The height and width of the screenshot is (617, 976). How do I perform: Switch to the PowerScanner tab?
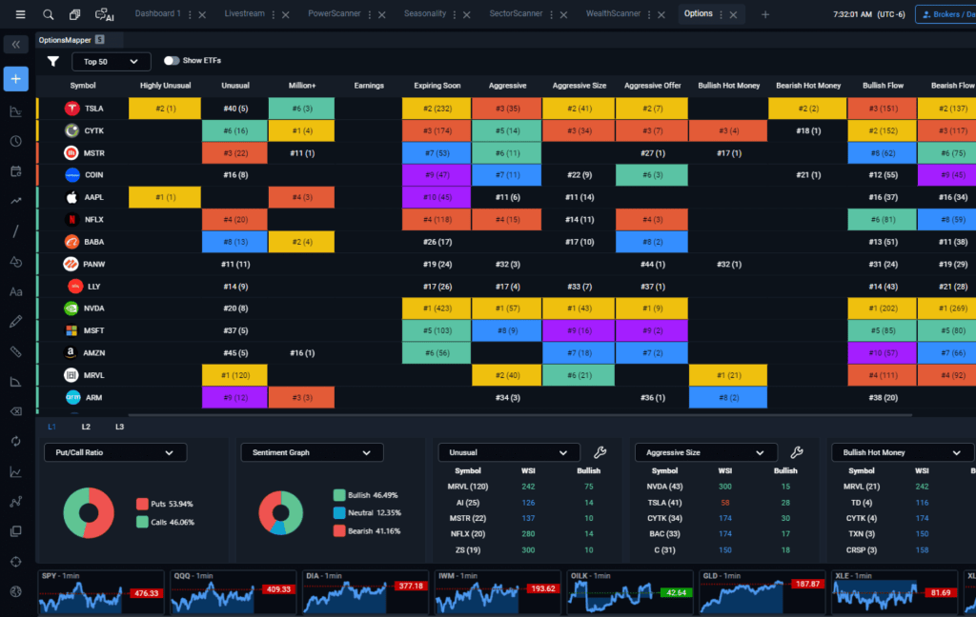point(335,13)
